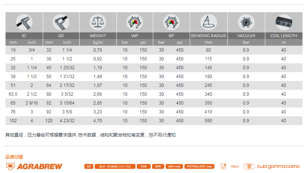
Task: Click the COIL LENGTH column header
Action: click(283, 36)
